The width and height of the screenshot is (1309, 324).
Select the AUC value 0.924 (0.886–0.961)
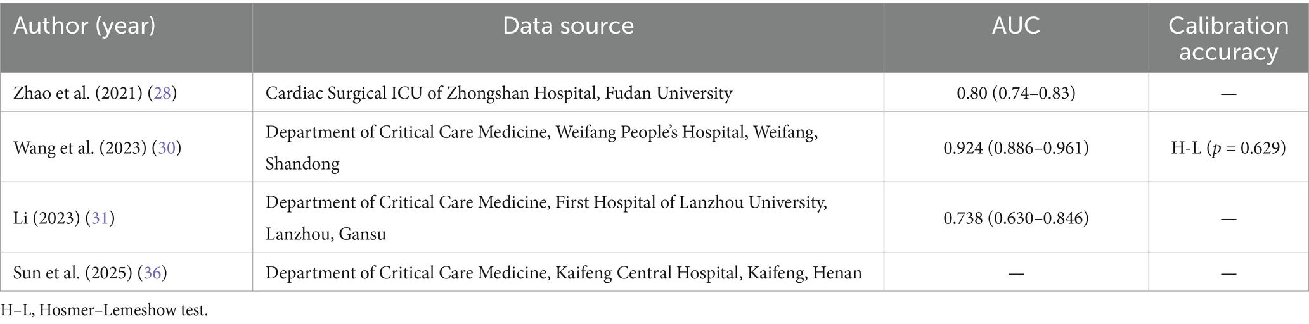[1016, 148]
